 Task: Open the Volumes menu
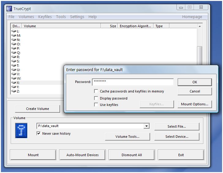tap(26, 17)
